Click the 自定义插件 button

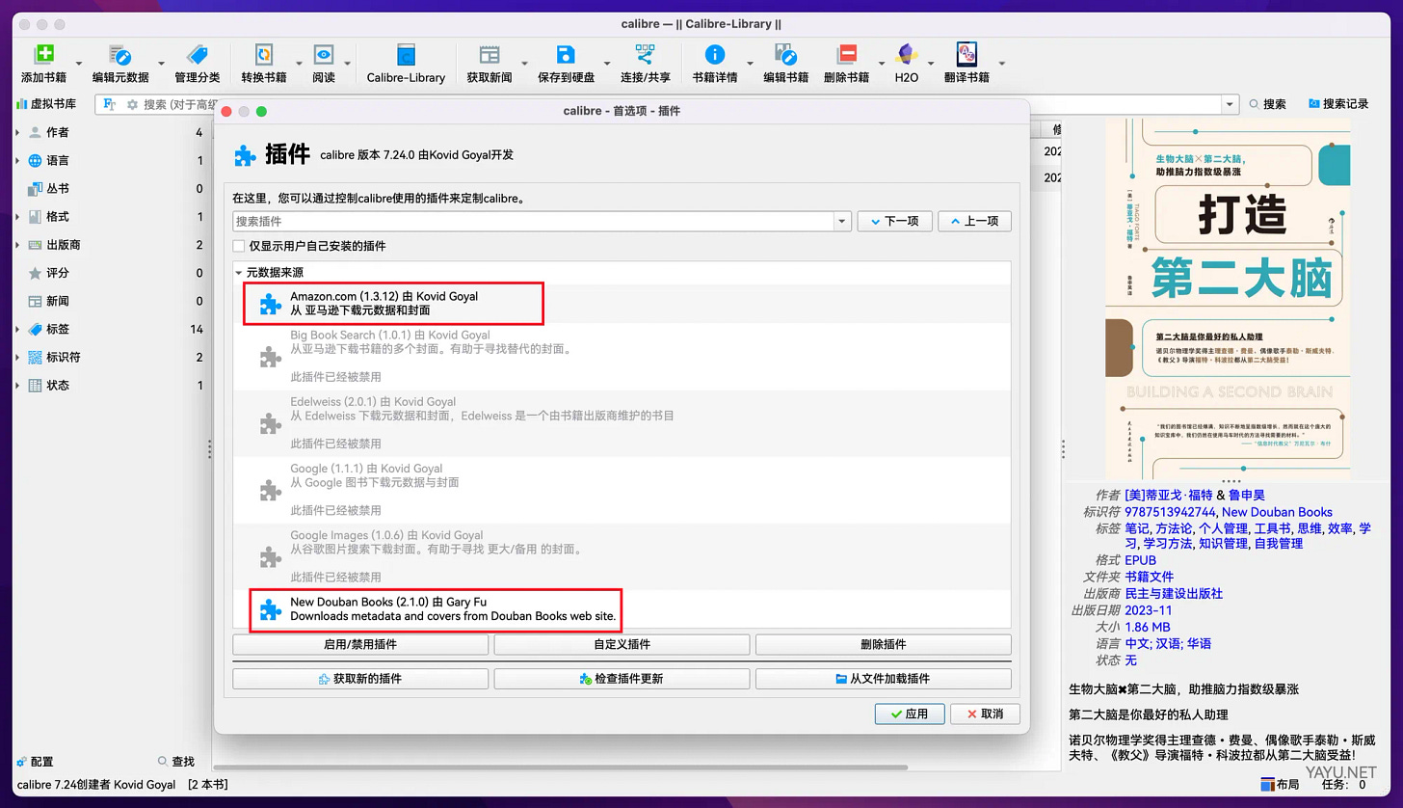(622, 644)
